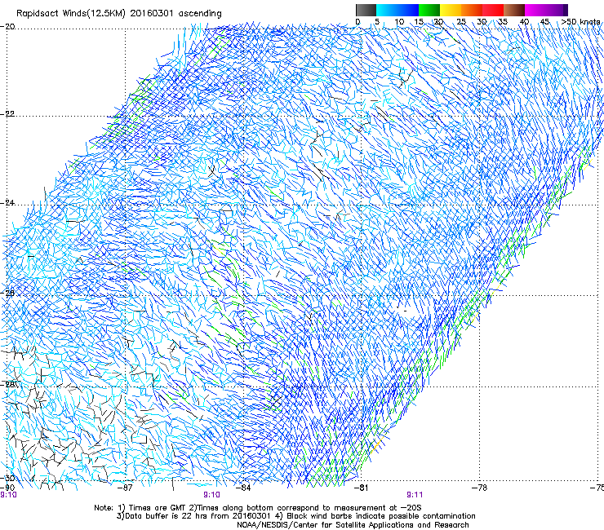The width and height of the screenshot is (604, 530).
Task: Click the 'Black wind barbs indicate possible contamination' note
Action: click(x=381, y=516)
